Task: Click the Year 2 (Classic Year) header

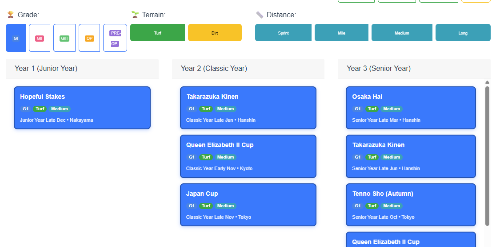Action: coord(248,69)
